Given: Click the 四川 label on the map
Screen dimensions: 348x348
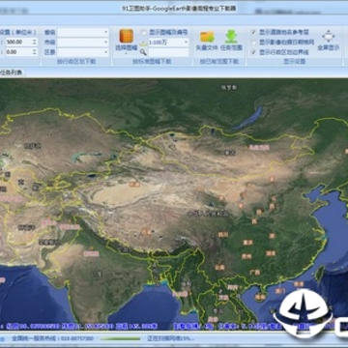Looking at the screenshot, I should [223, 235].
